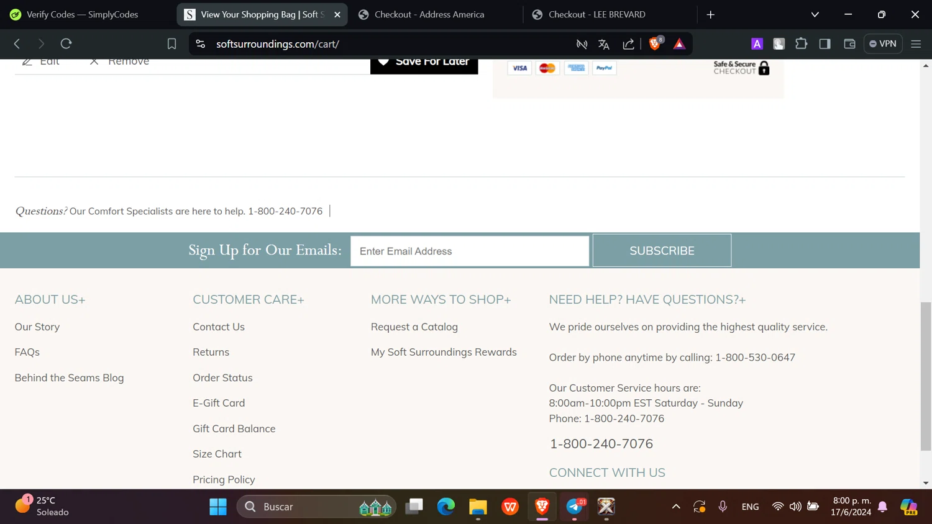The width and height of the screenshot is (932, 524).
Task: Click the browser forward arrow
Action: [41, 44]
